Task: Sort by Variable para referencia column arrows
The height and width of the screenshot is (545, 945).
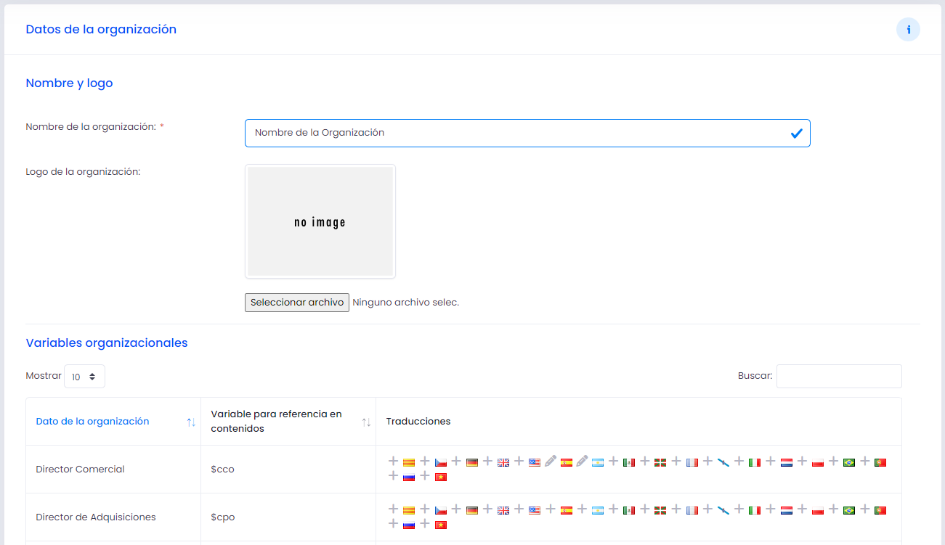Action: pyautogui.click(x=366, y=422)
